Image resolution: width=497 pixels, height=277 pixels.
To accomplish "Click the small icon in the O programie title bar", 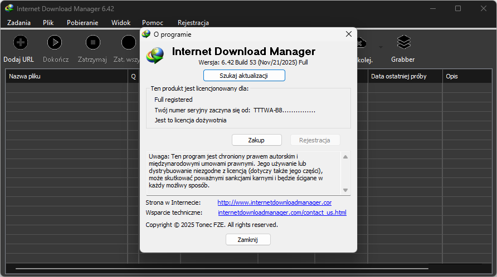I will pyautogui.click(x=146, y=34).
